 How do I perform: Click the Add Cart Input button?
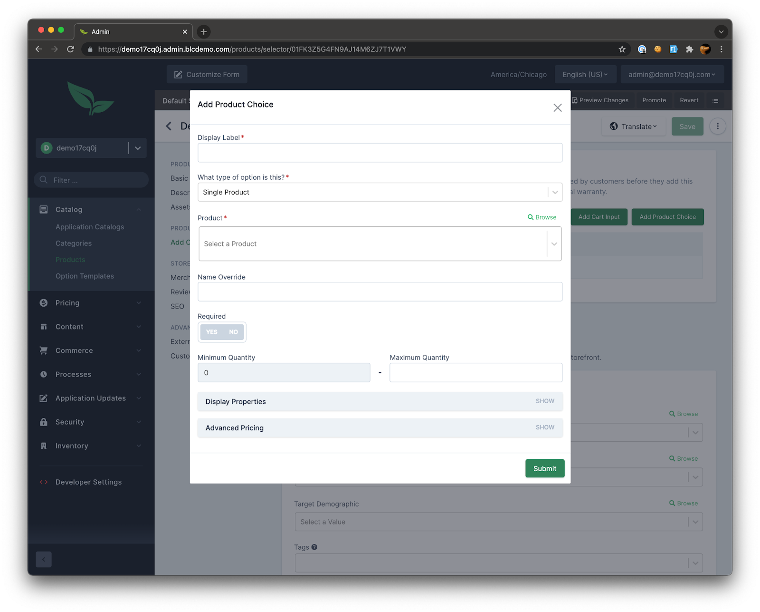pyautogui.click(x=599, y=217)
